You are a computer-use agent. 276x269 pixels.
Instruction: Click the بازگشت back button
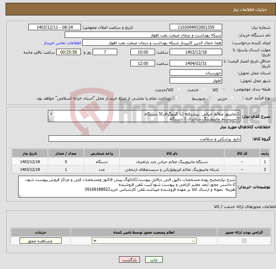(129, 260)
